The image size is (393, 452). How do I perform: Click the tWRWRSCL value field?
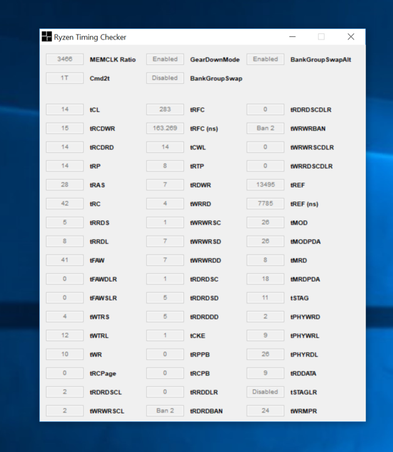(65, 411)
